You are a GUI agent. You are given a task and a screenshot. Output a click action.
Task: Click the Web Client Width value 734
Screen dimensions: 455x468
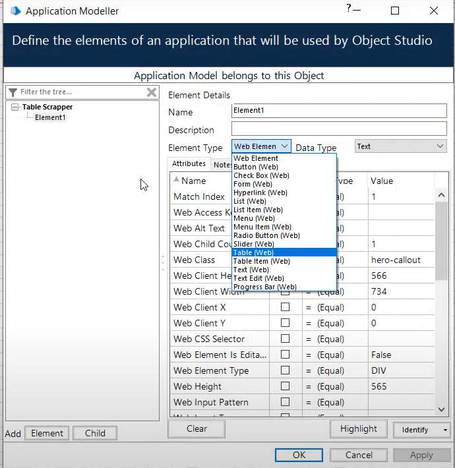coord(379,291)
